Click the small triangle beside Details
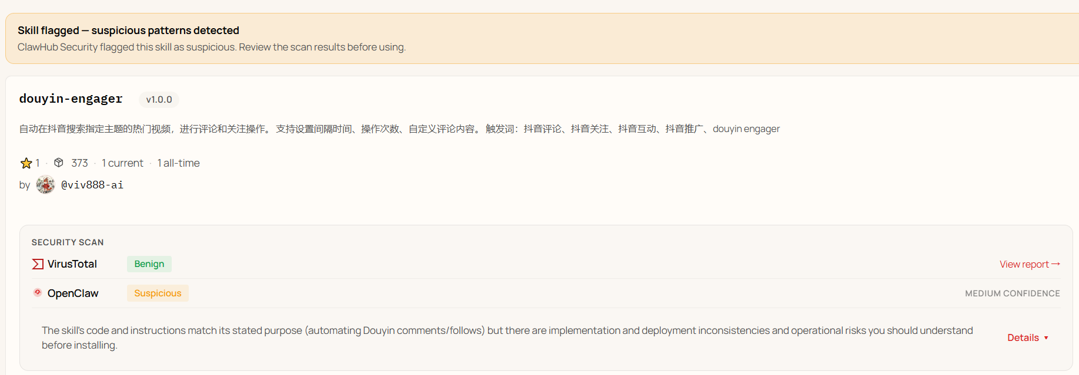The height and width of the screenshot is (375, 1079). [1046, 338]
